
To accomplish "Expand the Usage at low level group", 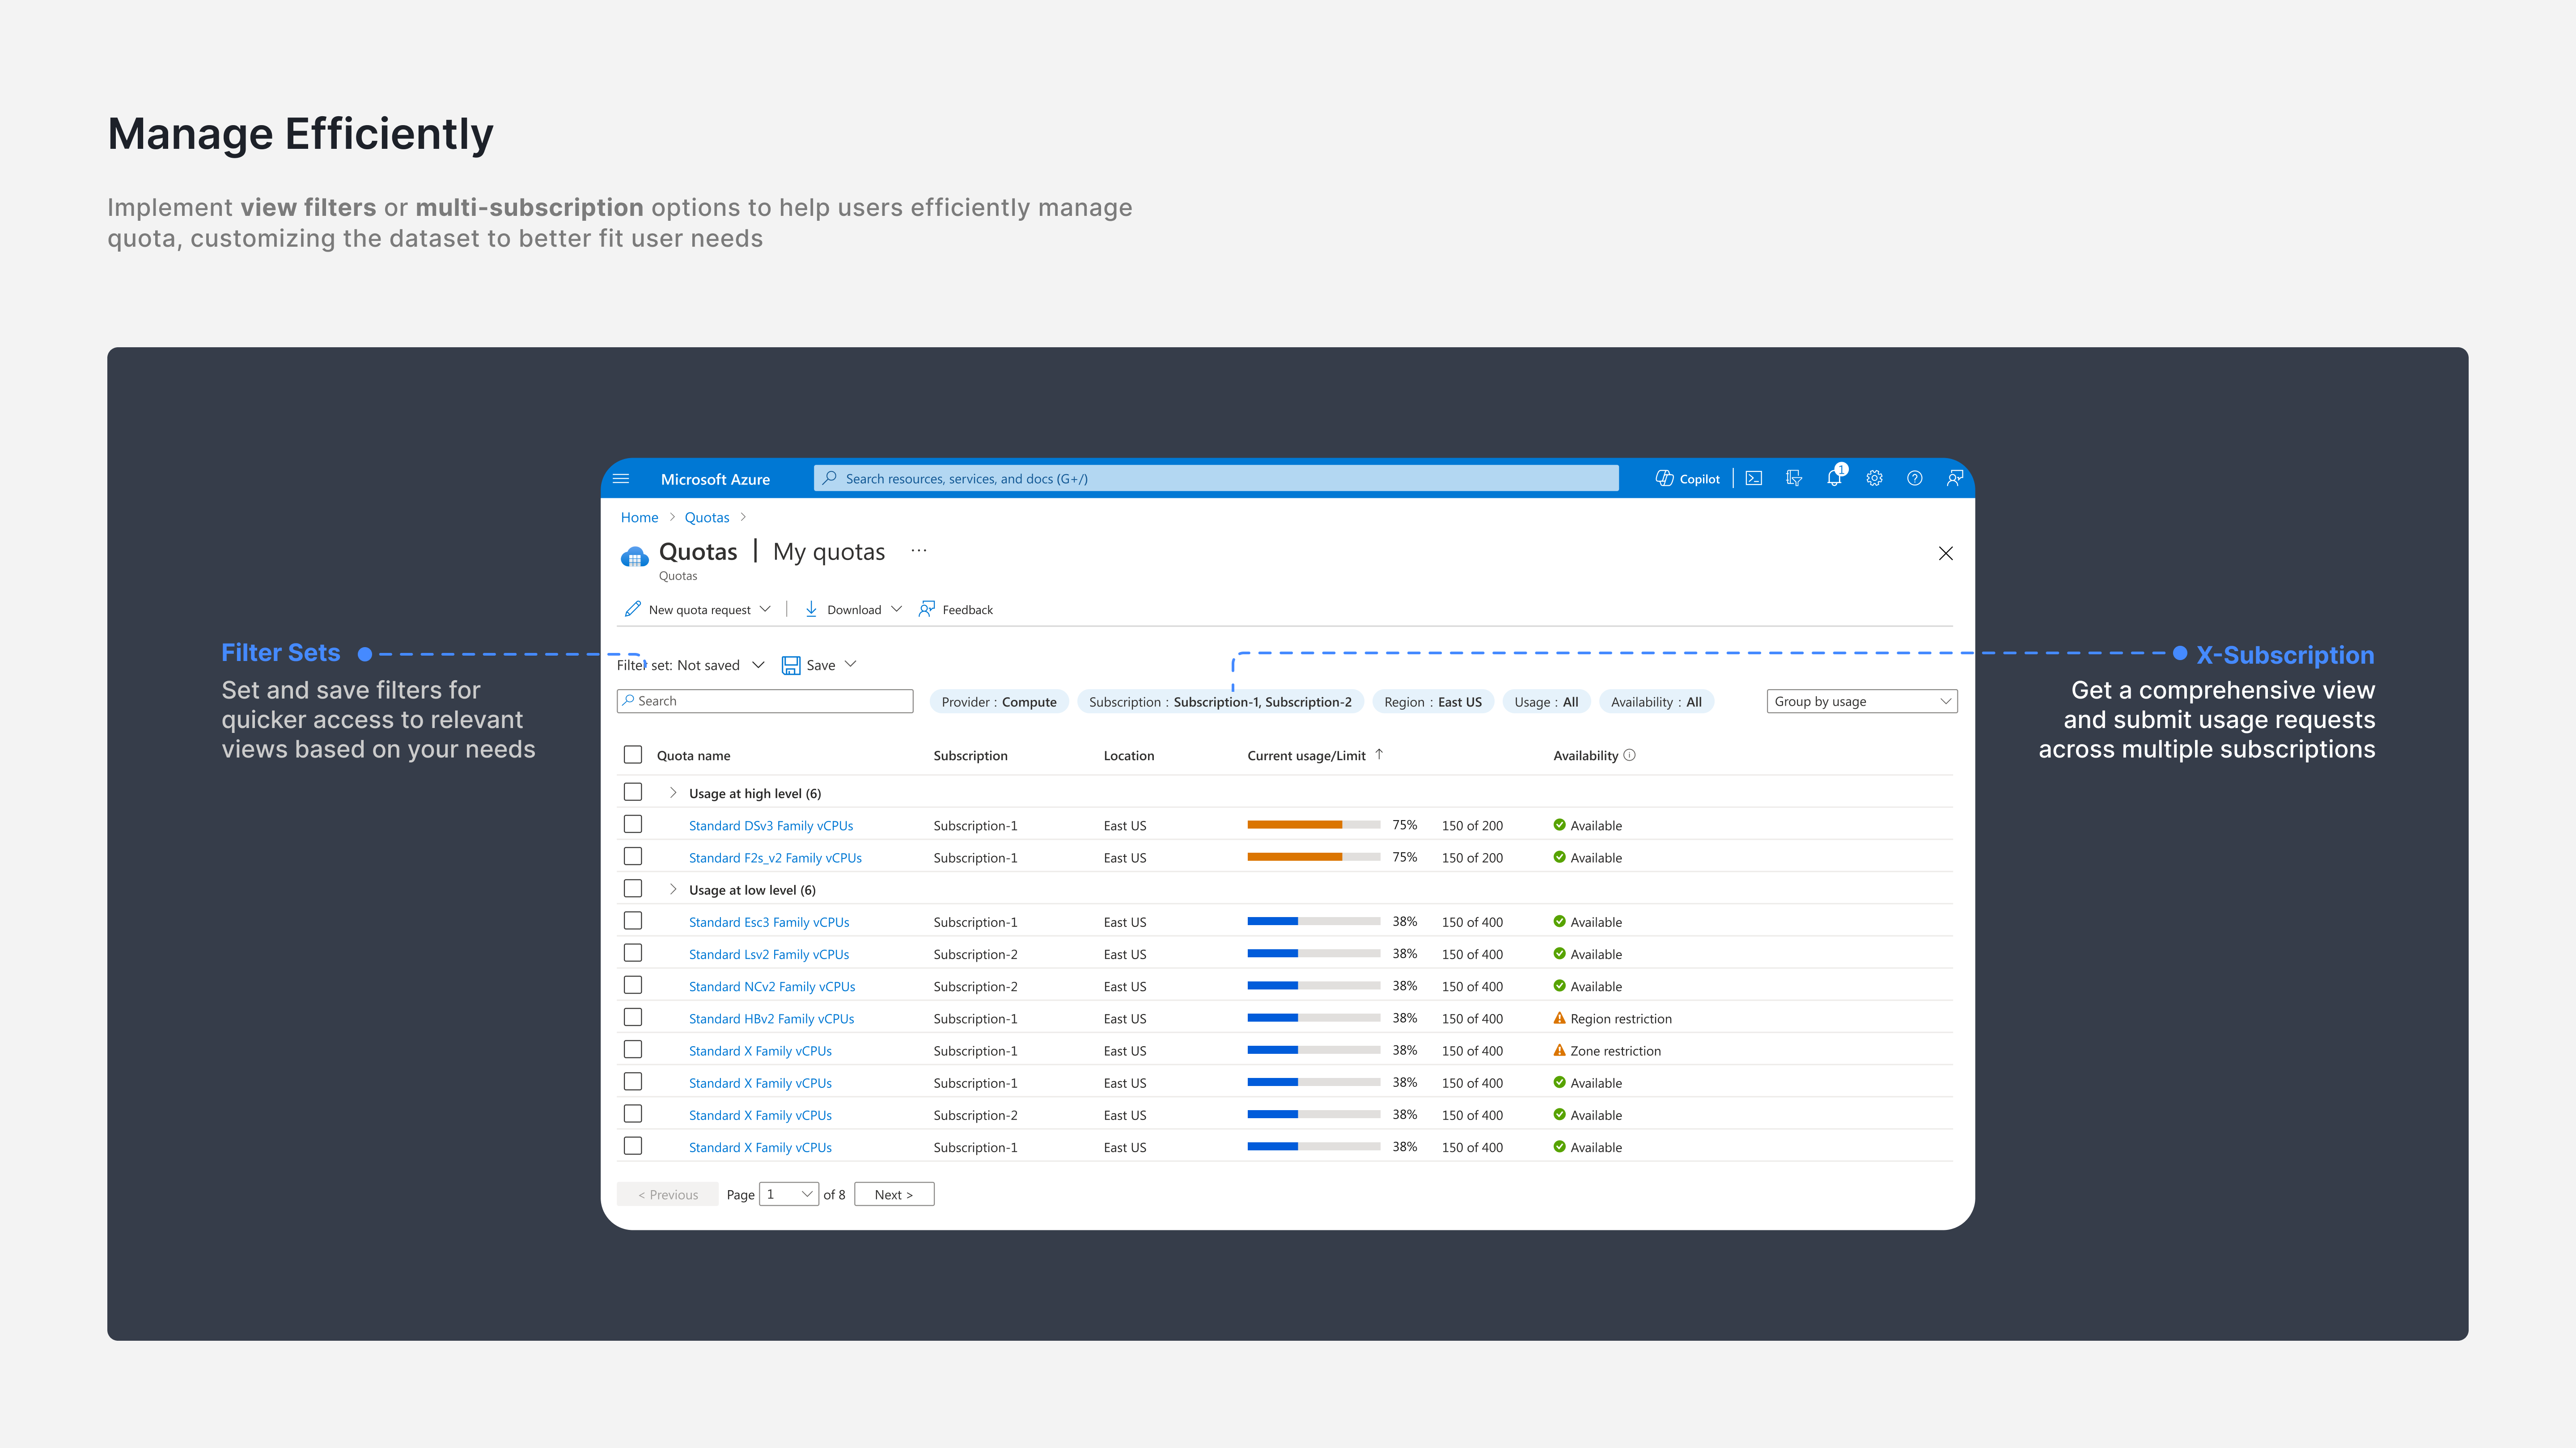I will pos(673,889).
